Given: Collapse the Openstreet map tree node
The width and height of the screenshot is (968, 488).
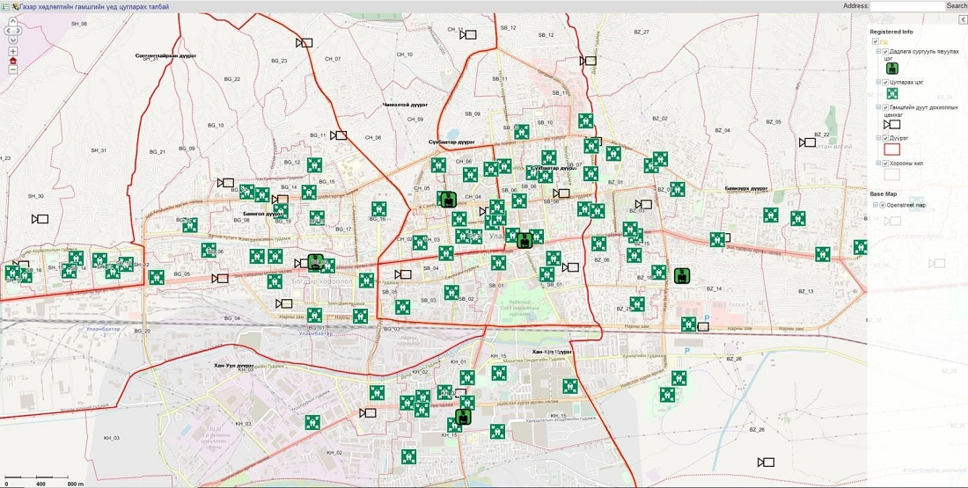Looking at the screenshot, I should (876, 205).
